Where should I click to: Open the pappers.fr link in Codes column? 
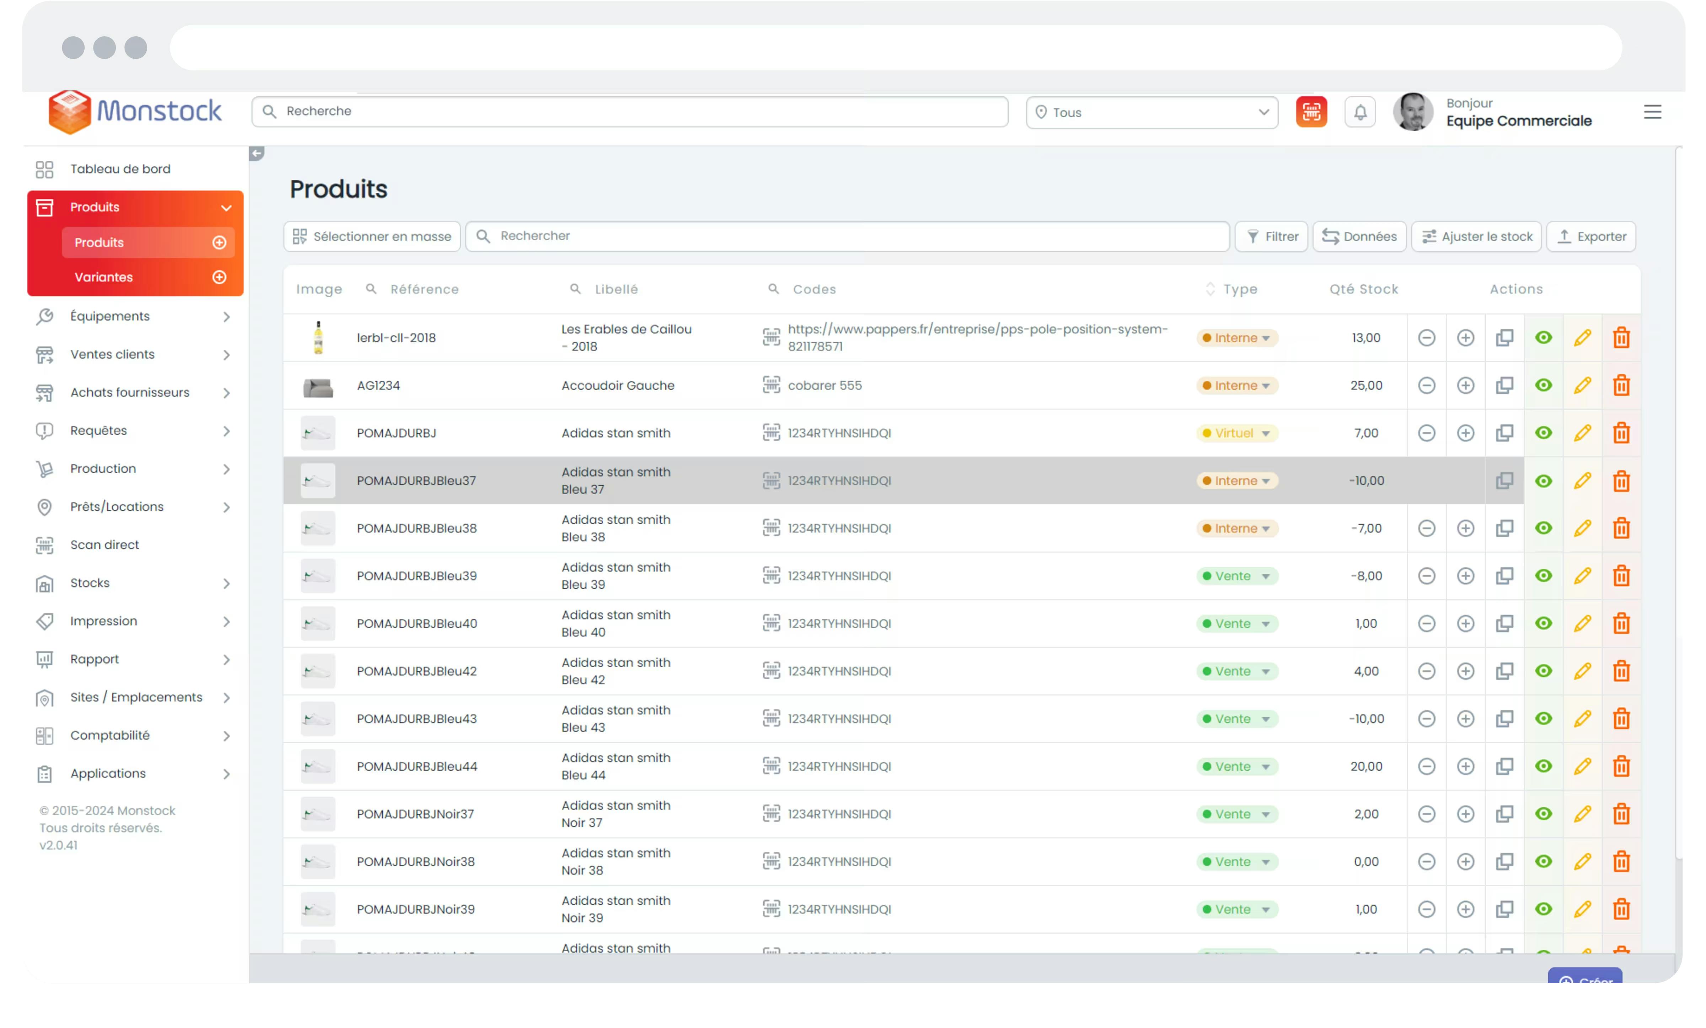point(977,338)
